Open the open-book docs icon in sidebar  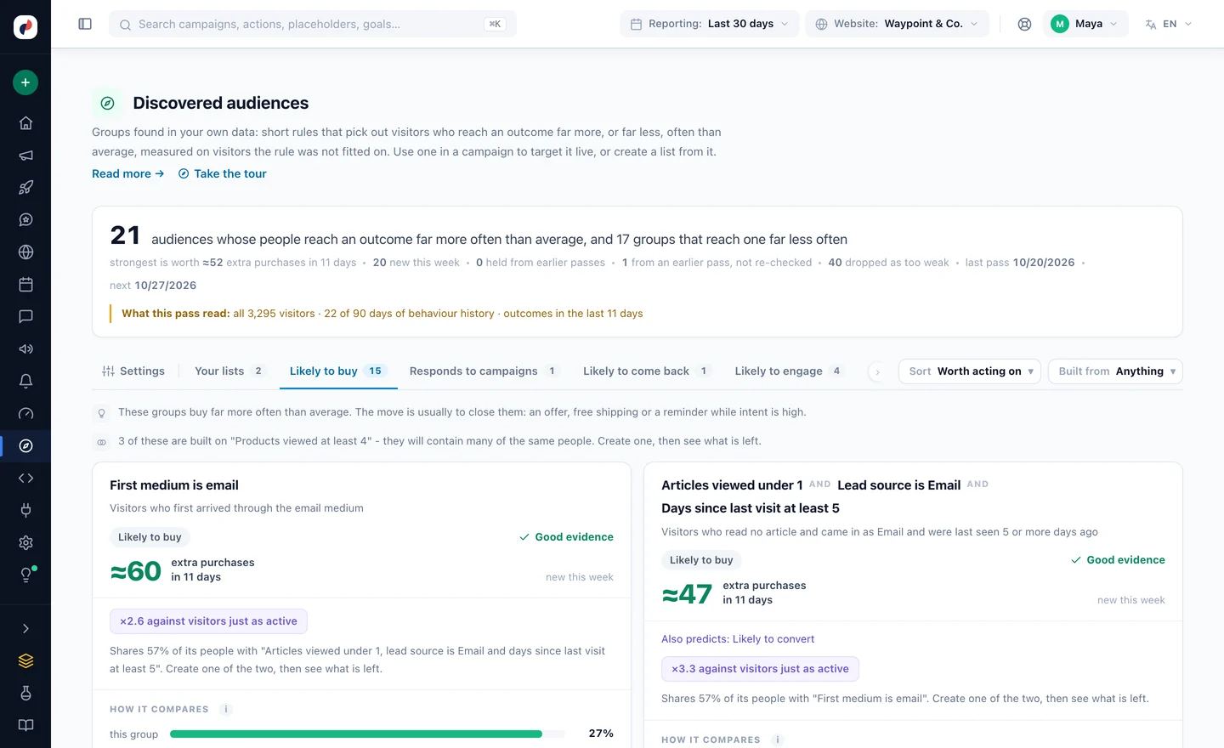[x=25, y=726]
